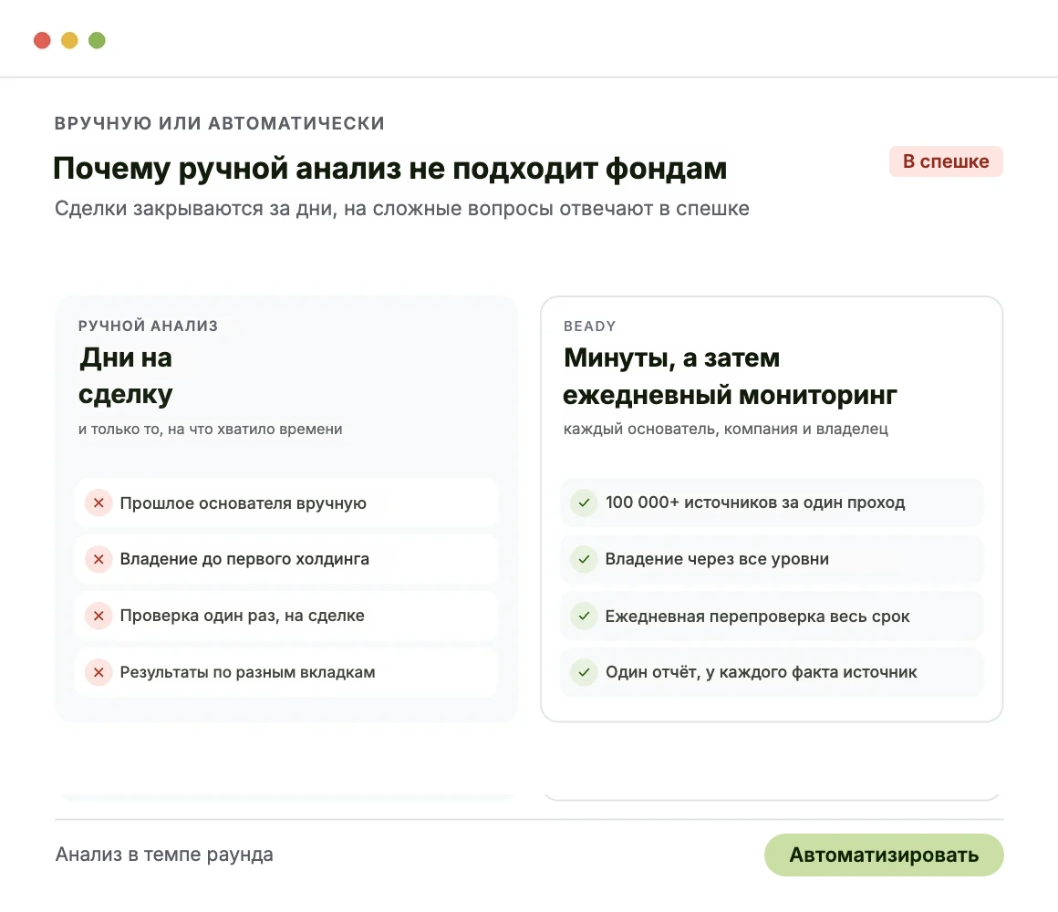Click the row text Результаты по разным вкладкам
The image size is (1058, 912).
tap(248, 672)
